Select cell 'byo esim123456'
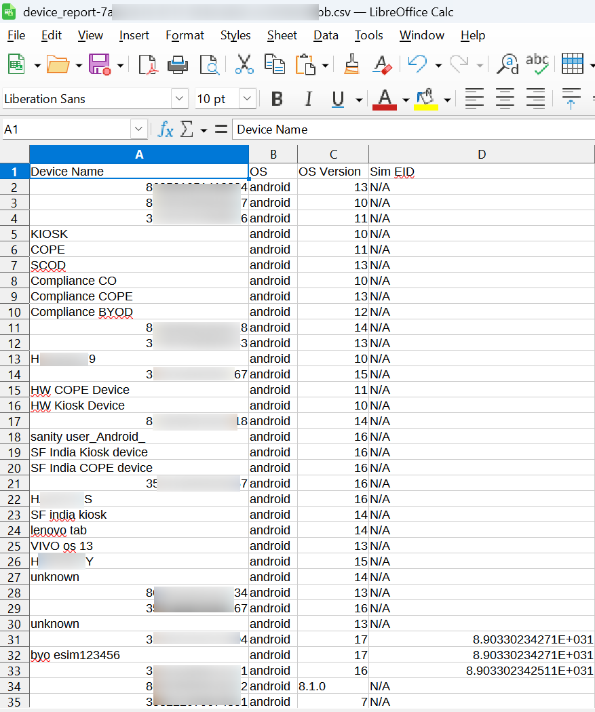 point(139,655)
